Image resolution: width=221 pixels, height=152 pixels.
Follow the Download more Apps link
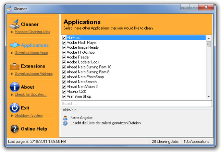coord(31,53)
